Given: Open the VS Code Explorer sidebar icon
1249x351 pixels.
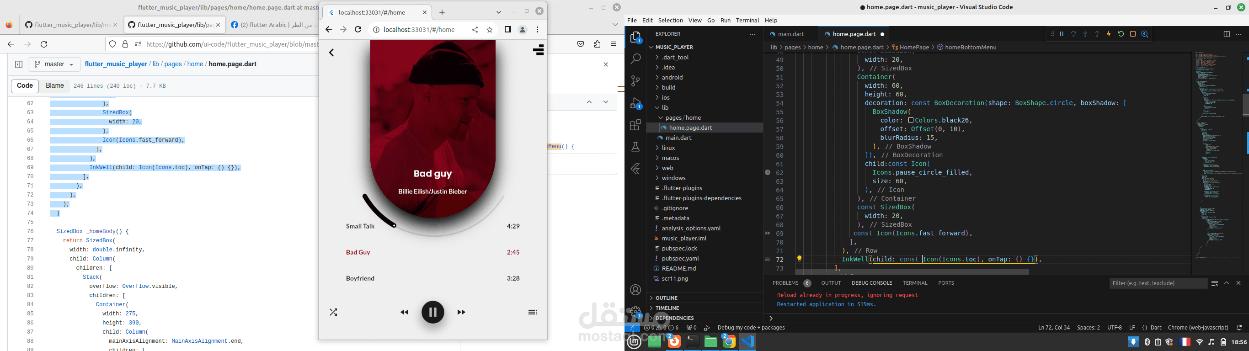Looking at the screenshot, I should click(x=635, y=37).
